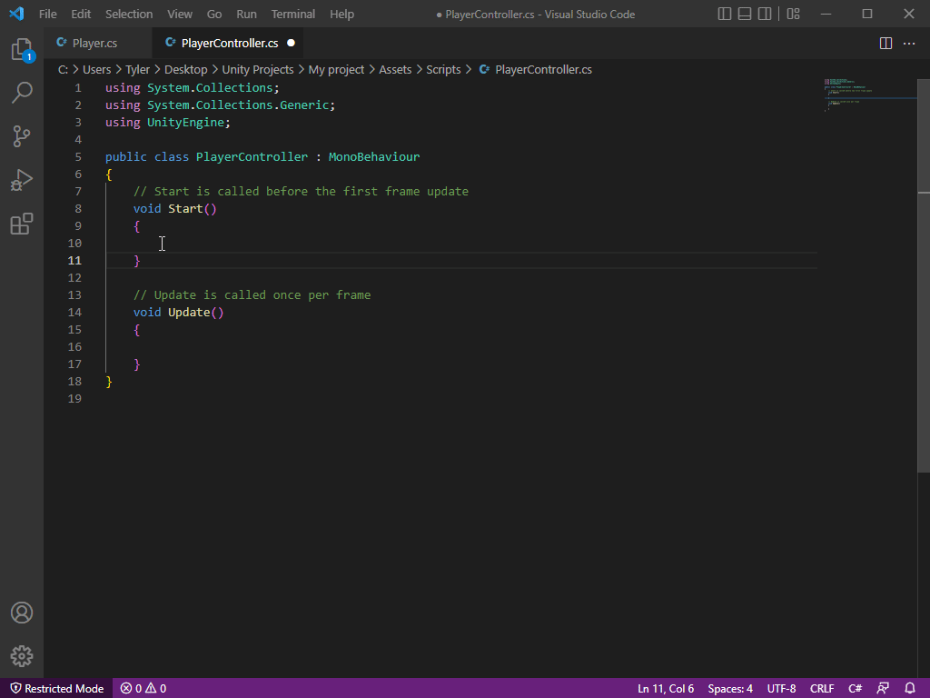Click line number 5 in gutter
Screen dimensions: 930x698
pyautogui.click(x=78, y=156)
